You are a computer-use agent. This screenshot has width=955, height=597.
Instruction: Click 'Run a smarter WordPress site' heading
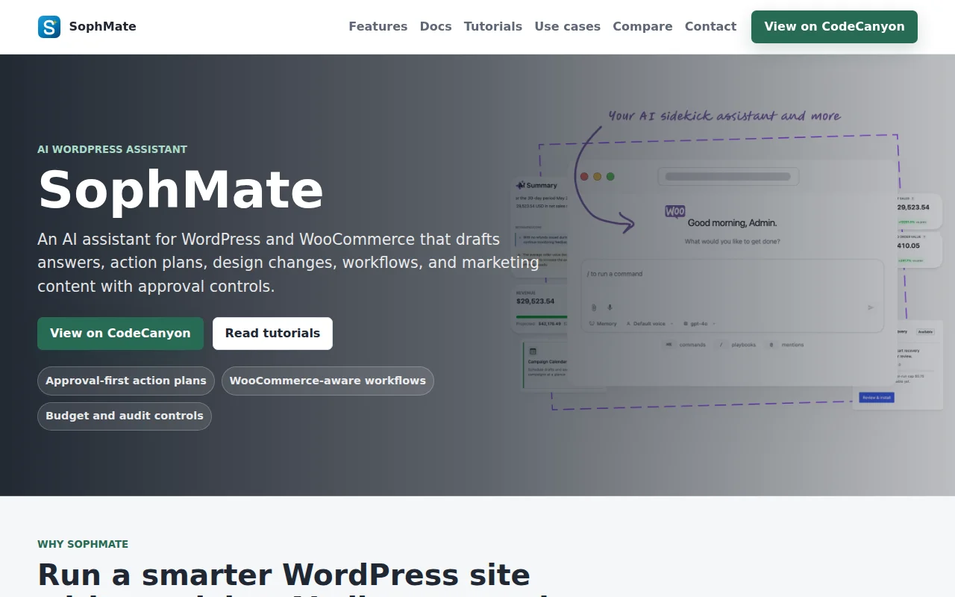pos(284,575)
